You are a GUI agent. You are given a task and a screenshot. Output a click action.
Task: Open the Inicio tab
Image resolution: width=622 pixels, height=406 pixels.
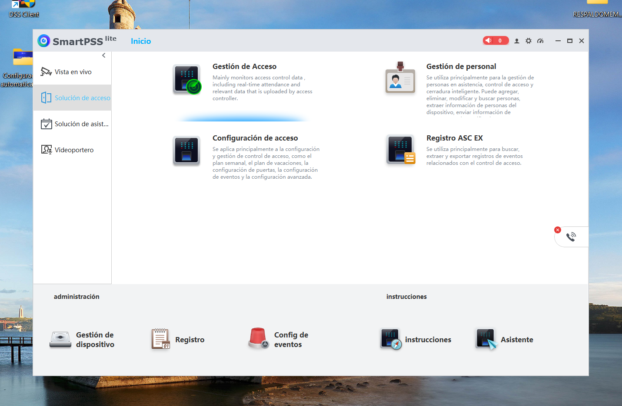tap(141, 41)
